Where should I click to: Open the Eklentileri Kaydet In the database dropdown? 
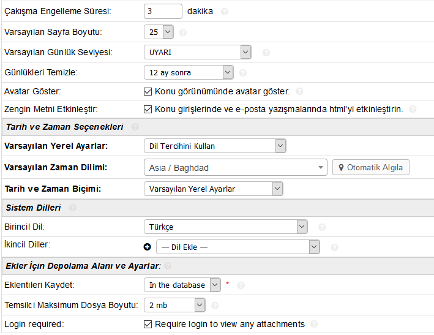pyautogui.click(x=182, y=285)
